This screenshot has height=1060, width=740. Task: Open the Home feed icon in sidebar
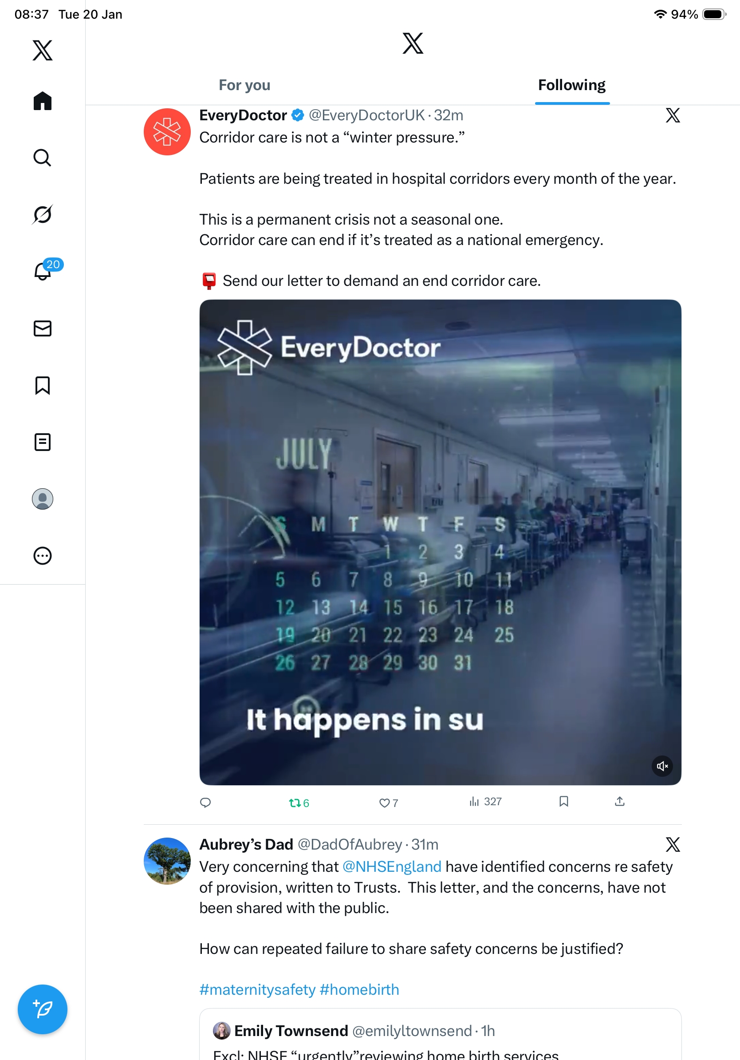[x=43, y=101]
